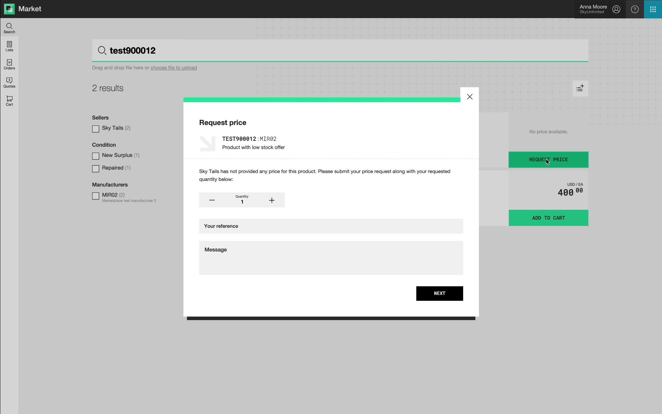Toggle the New Surplus condition checkbox
The height and width of the screenshot is (414, 662).
tap(95, 156)
